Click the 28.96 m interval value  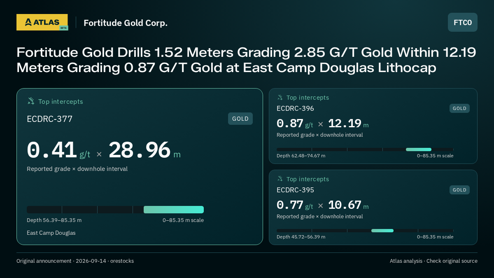(x=144, y=150)
